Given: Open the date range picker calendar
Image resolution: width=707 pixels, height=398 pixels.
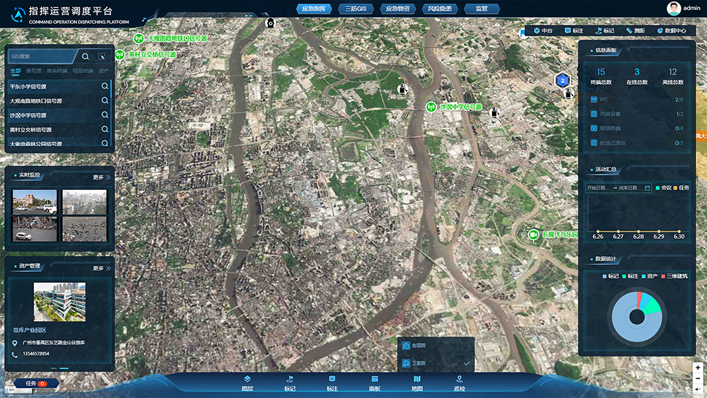Looking at the screenshot, I should [x=647, y=187].
